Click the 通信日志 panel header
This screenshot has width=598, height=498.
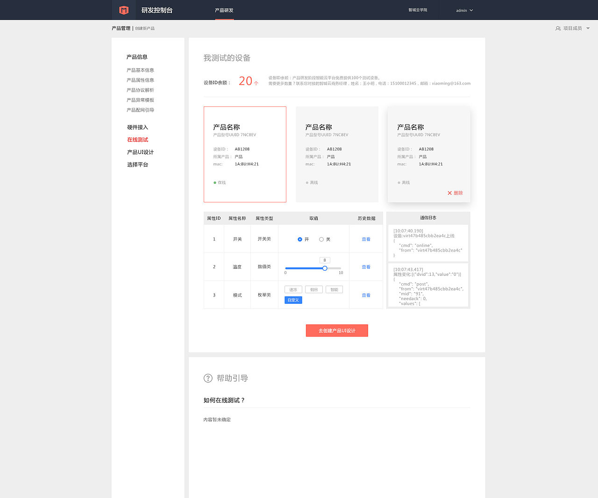coord(428,218)
